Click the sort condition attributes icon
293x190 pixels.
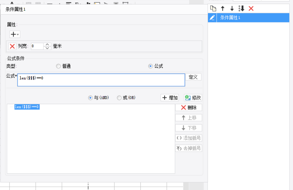[241, 8]
